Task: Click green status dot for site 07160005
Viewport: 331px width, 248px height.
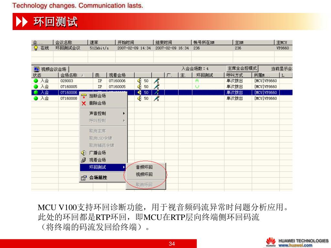Action: click(x=36, y=87)
